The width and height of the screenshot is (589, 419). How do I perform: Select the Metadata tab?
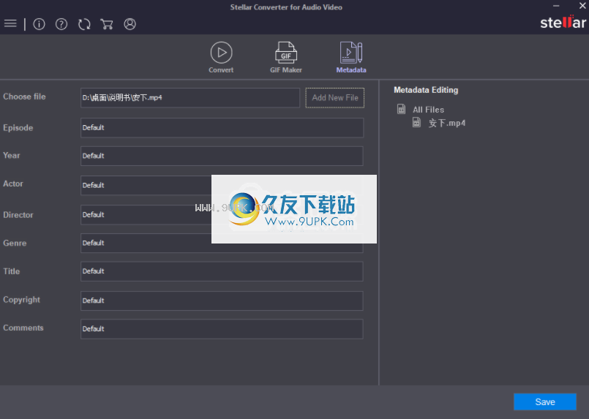(351, 58)
